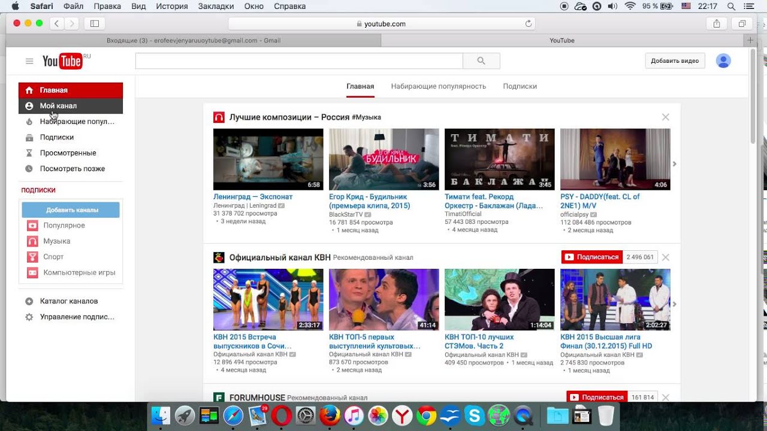
Task: Open the blue account avatar
Action: pyautogui.click(x=723, y=60)
